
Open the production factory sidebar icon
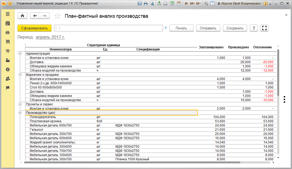click(8, 60)
